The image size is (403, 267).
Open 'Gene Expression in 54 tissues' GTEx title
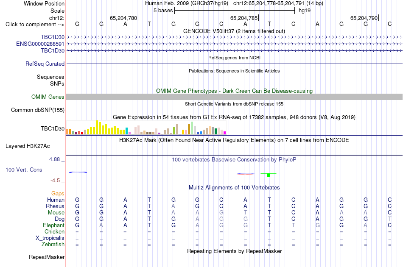[234, 117]
